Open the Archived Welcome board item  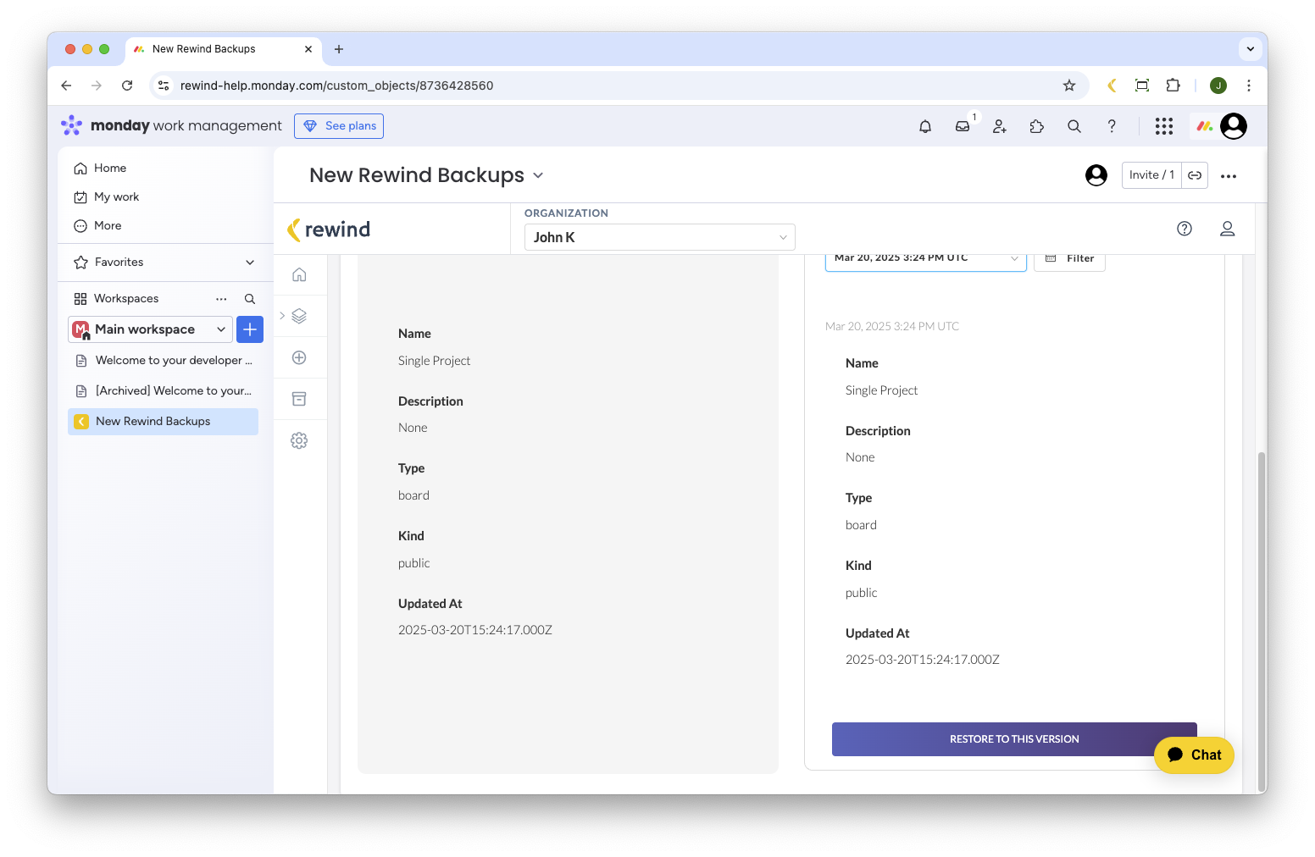tap(163, 391)
